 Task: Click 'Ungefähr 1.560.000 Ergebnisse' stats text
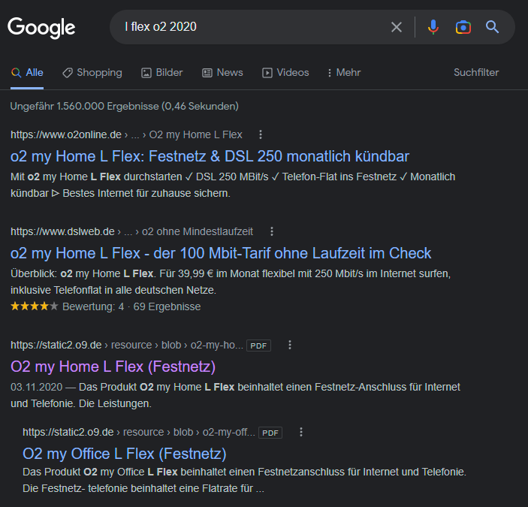pos(124,106)
